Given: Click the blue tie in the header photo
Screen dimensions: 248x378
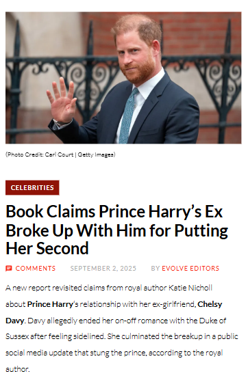Looking at the screenshot, I should point(128,116).
